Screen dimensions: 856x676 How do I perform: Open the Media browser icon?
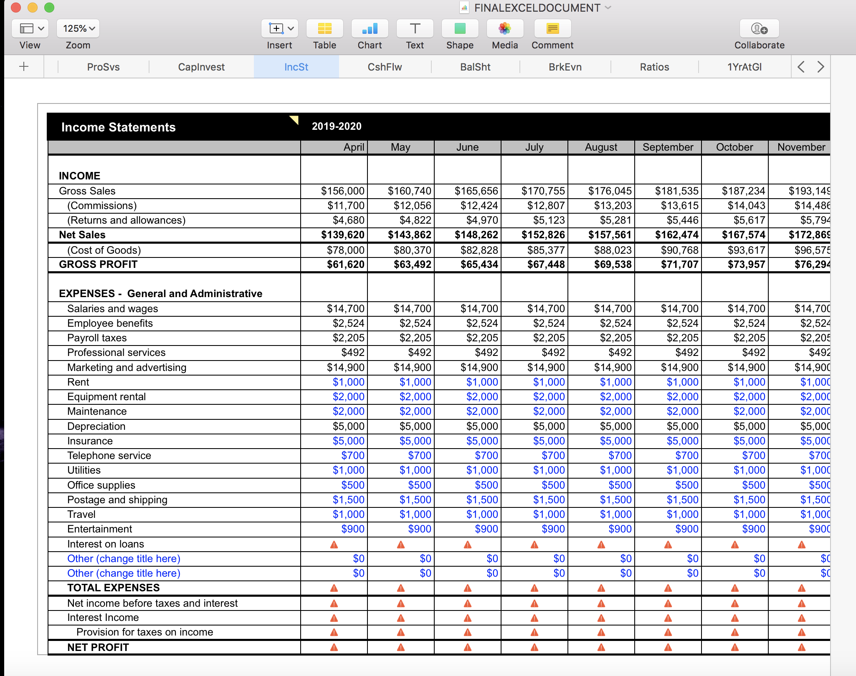[505, 28]
